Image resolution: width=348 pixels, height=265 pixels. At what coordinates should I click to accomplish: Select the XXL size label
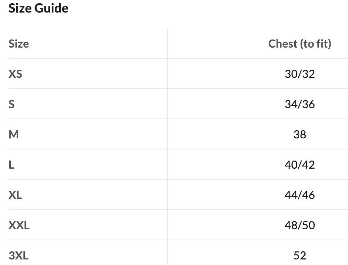click(19, 226)
